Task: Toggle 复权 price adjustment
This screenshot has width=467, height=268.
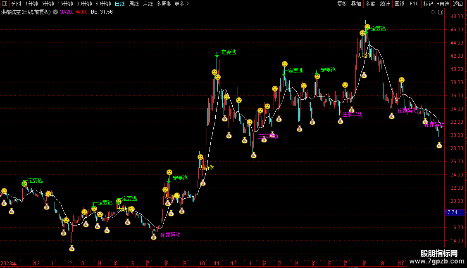Action: tap(342, 4)
